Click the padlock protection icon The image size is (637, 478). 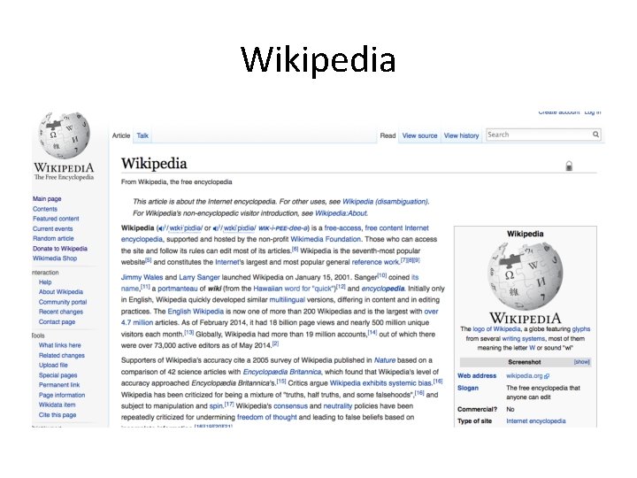(569, 166)
